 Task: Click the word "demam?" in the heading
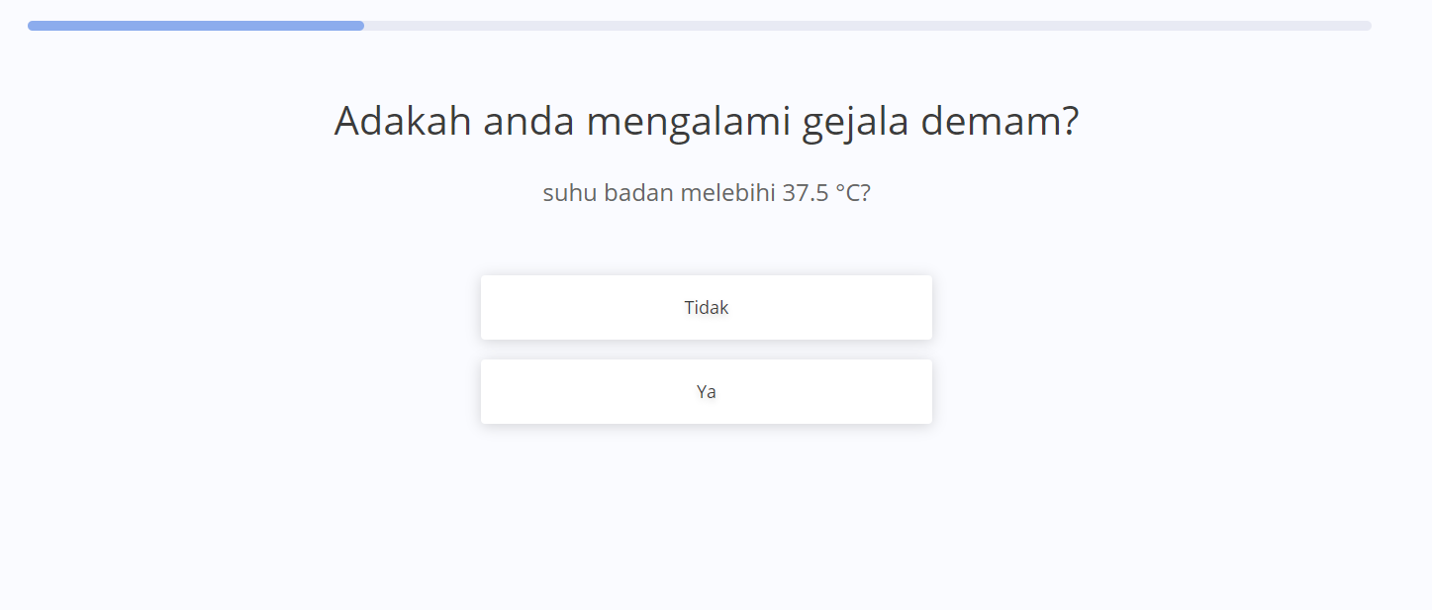point(1000,122)
